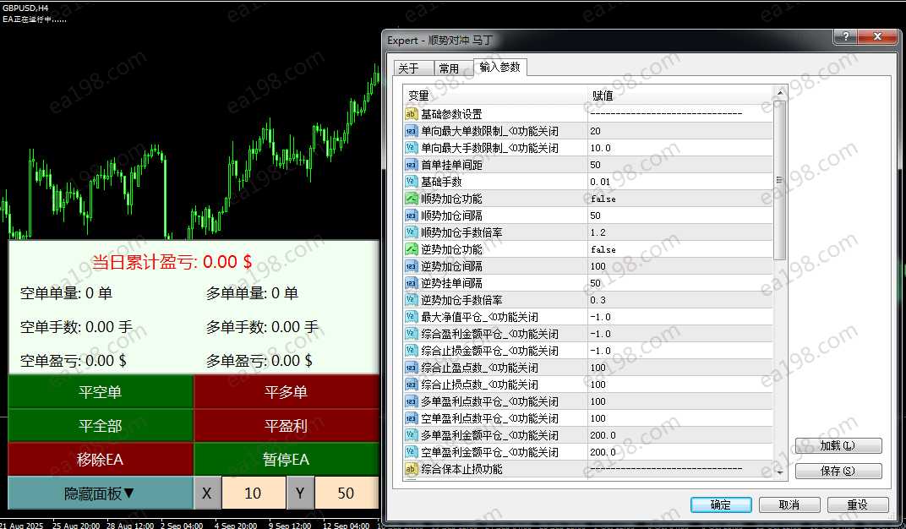
Task: Click the X offset field showing 10
Action: pos(253,494)
